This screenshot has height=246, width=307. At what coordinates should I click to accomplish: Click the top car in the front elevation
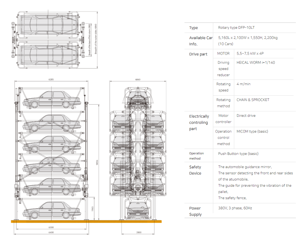(x=137, y=97)
